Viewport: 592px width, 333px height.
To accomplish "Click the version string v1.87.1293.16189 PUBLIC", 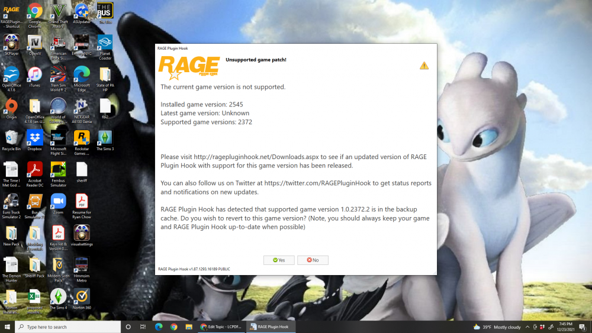I will 194,269.
